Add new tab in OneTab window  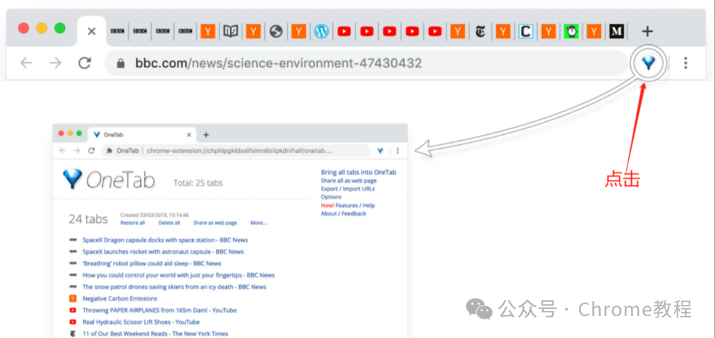click(x=206, y=135)
